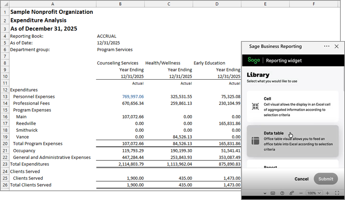Screen dimensions: 345x200
Task: Click the 325,531.55 cell
Action: [168, 97]
